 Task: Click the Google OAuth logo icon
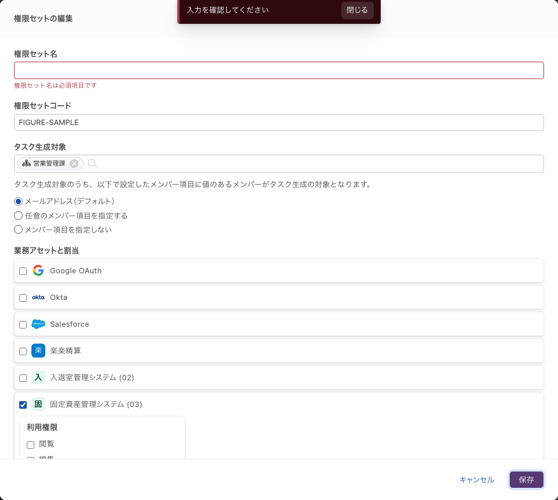38,270
